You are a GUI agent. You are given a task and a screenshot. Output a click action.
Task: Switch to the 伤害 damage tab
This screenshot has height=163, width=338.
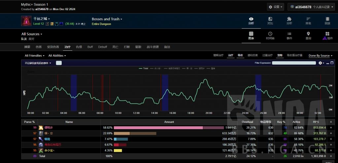click(x=39, y=47)
